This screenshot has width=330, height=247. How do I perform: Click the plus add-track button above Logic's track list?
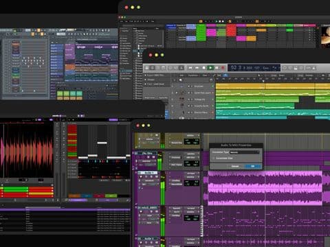174,80
